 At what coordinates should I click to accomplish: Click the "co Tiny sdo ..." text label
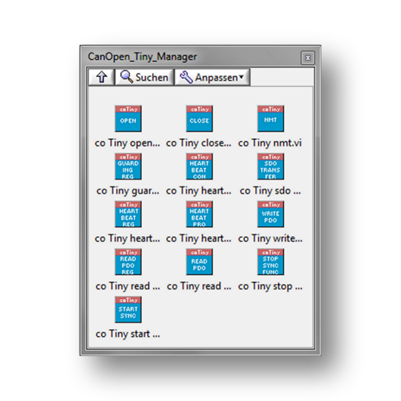[x=270, y=190]
